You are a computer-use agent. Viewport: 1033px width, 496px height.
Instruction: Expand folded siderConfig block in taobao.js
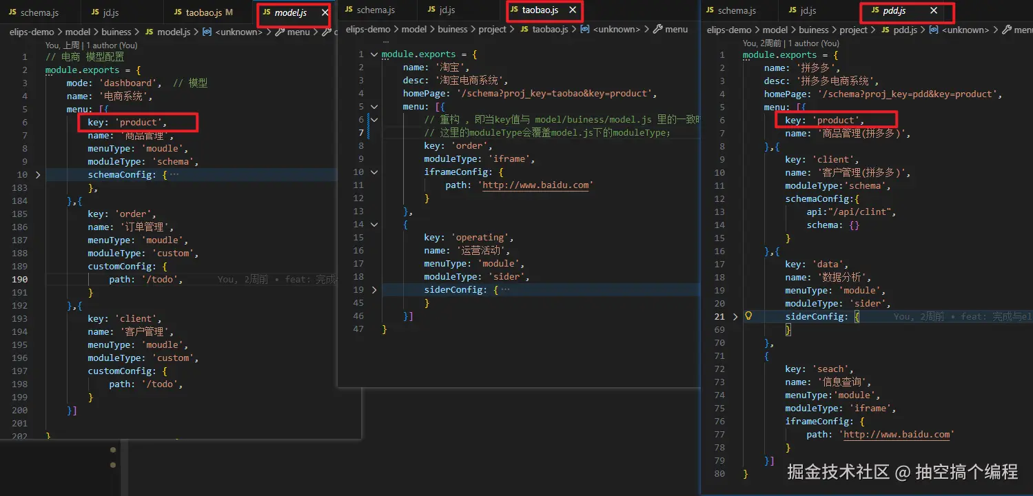coord(374,290)
